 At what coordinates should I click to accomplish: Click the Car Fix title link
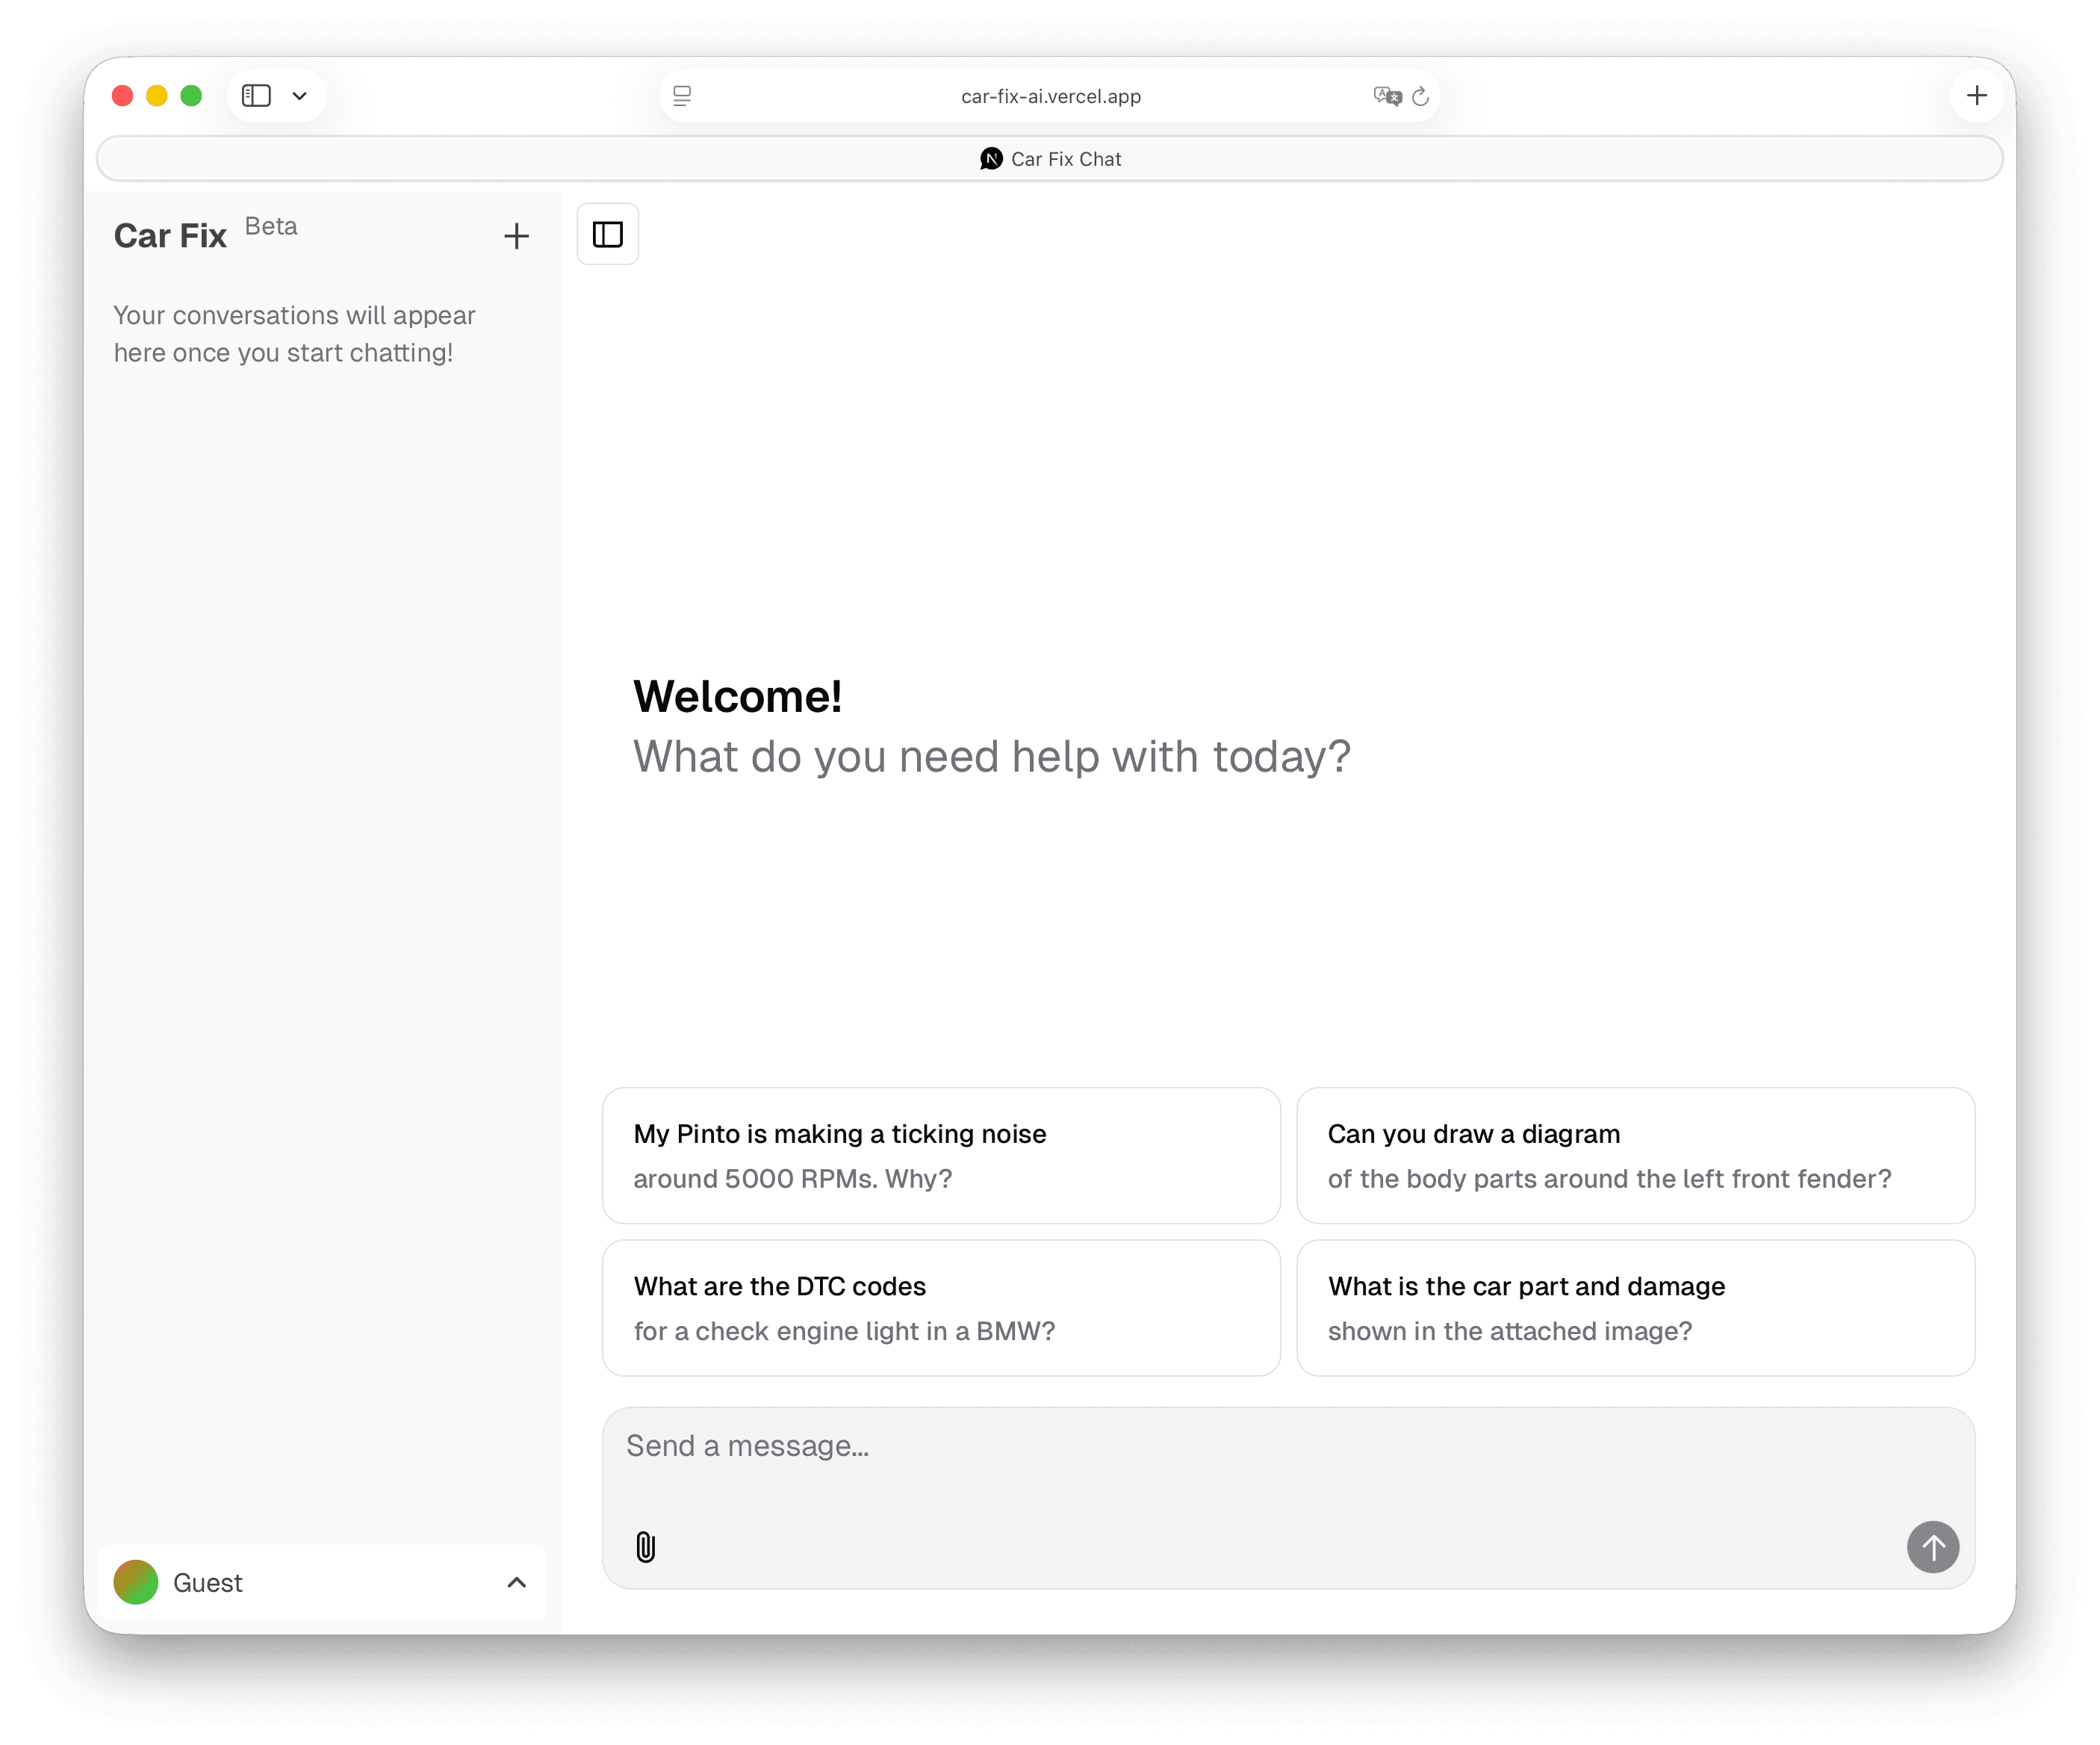pyautogui.click(x=170, y=236)
